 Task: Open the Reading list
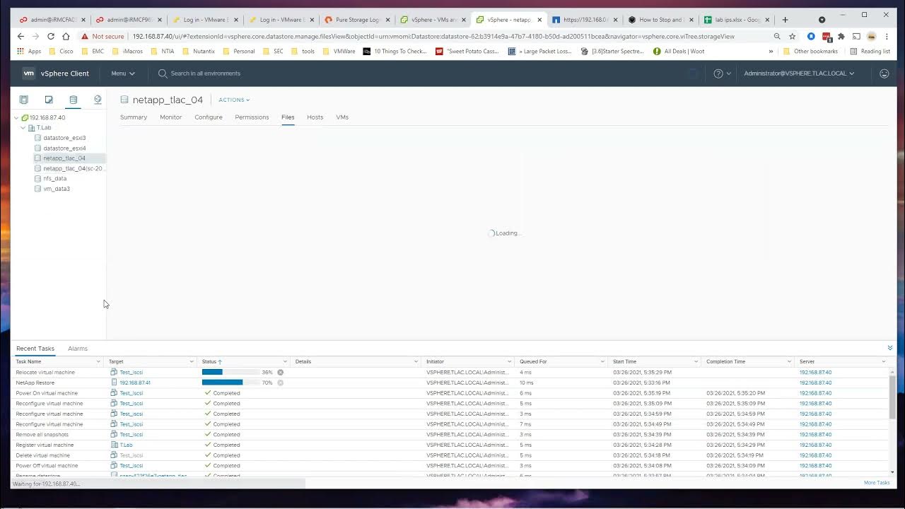click(870, 51)
